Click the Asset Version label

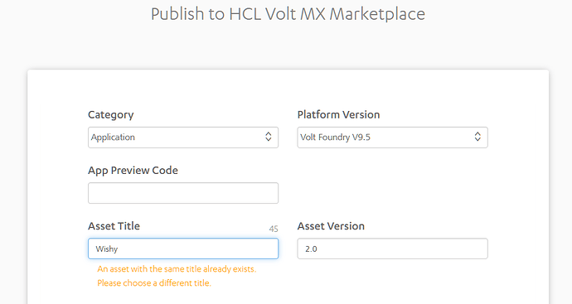coord(331,226)
